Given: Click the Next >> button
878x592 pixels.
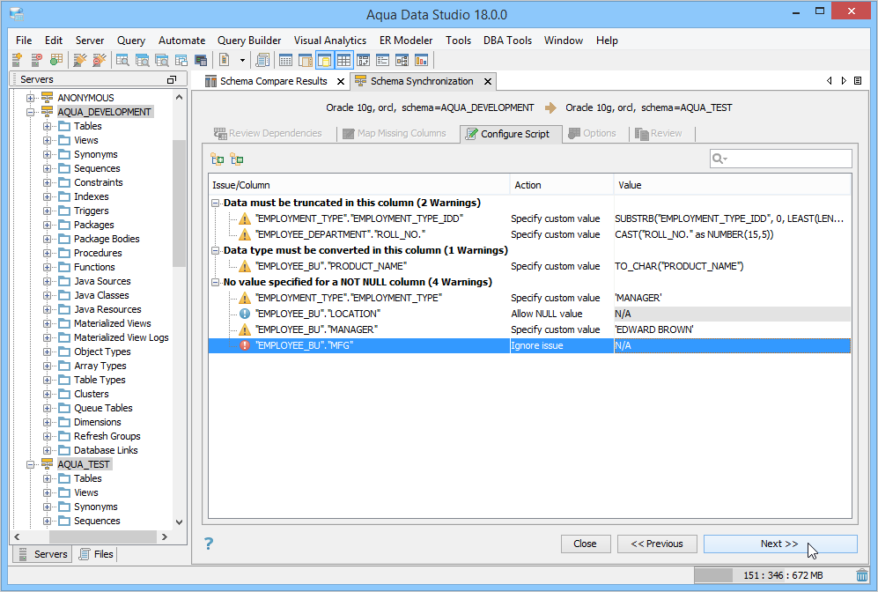Looking at the screenshot, I should (x=780, y=544).
